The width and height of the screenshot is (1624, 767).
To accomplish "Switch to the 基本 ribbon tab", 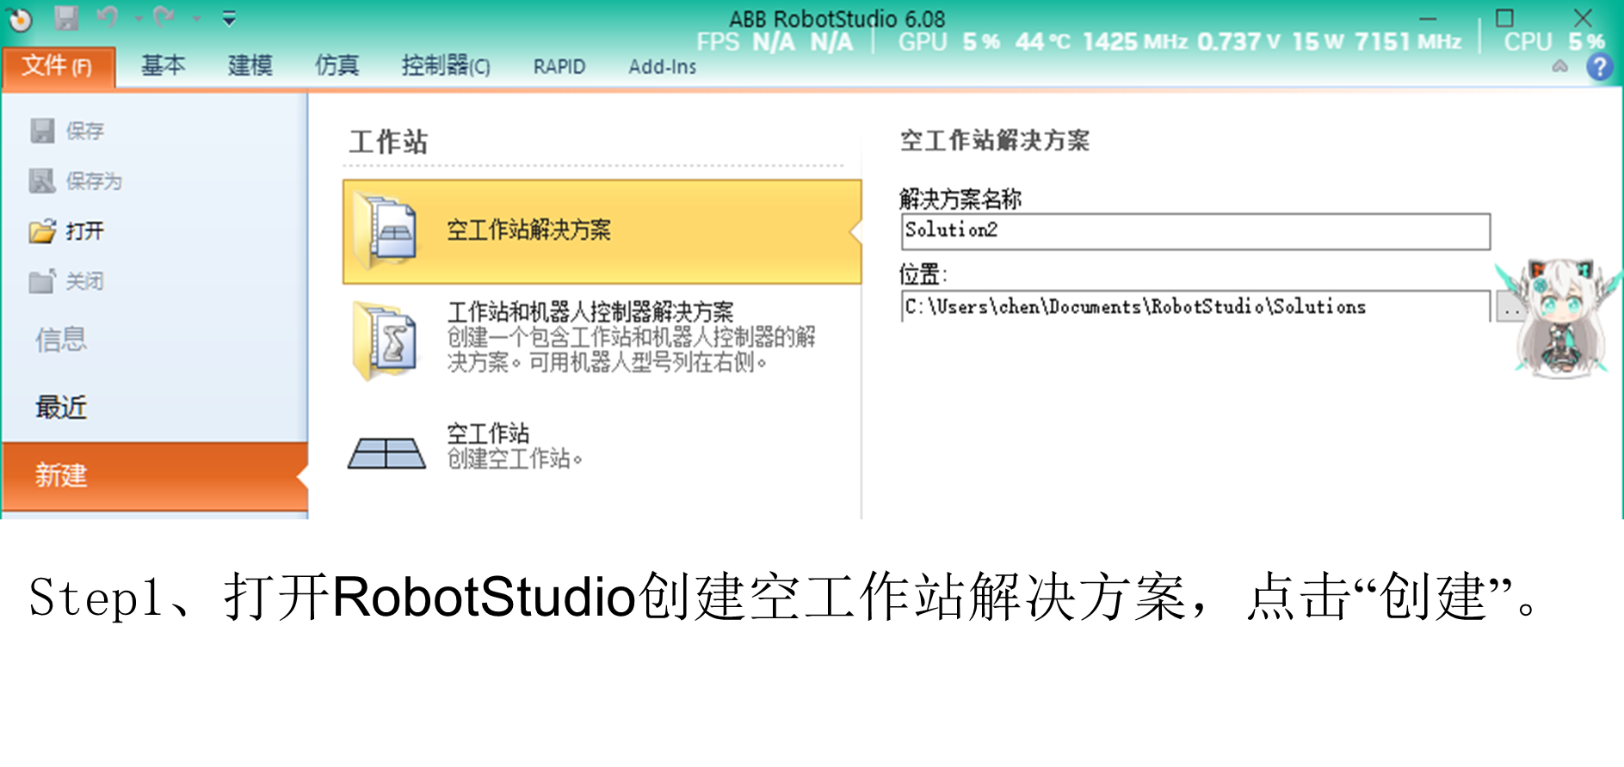I will point(163,66).
